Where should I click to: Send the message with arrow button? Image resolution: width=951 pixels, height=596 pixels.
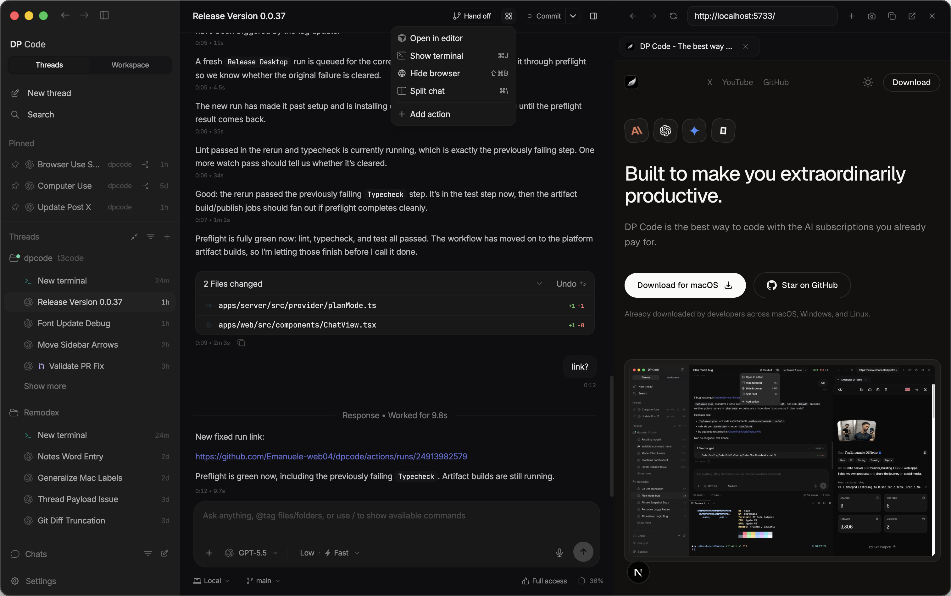583,552
